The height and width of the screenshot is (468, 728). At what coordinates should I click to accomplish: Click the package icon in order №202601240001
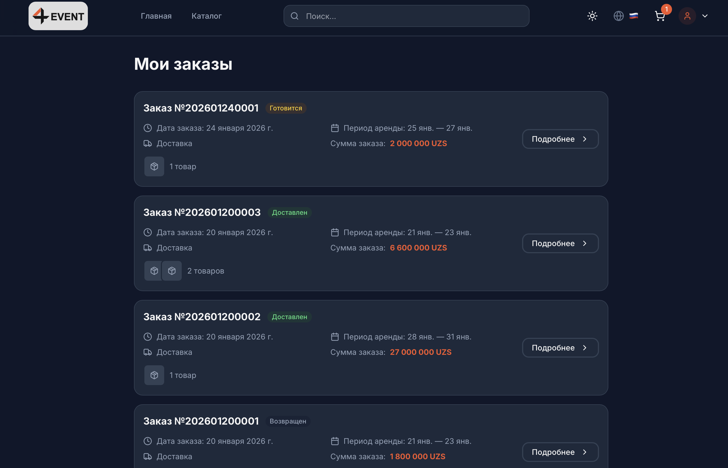point(154,166)
